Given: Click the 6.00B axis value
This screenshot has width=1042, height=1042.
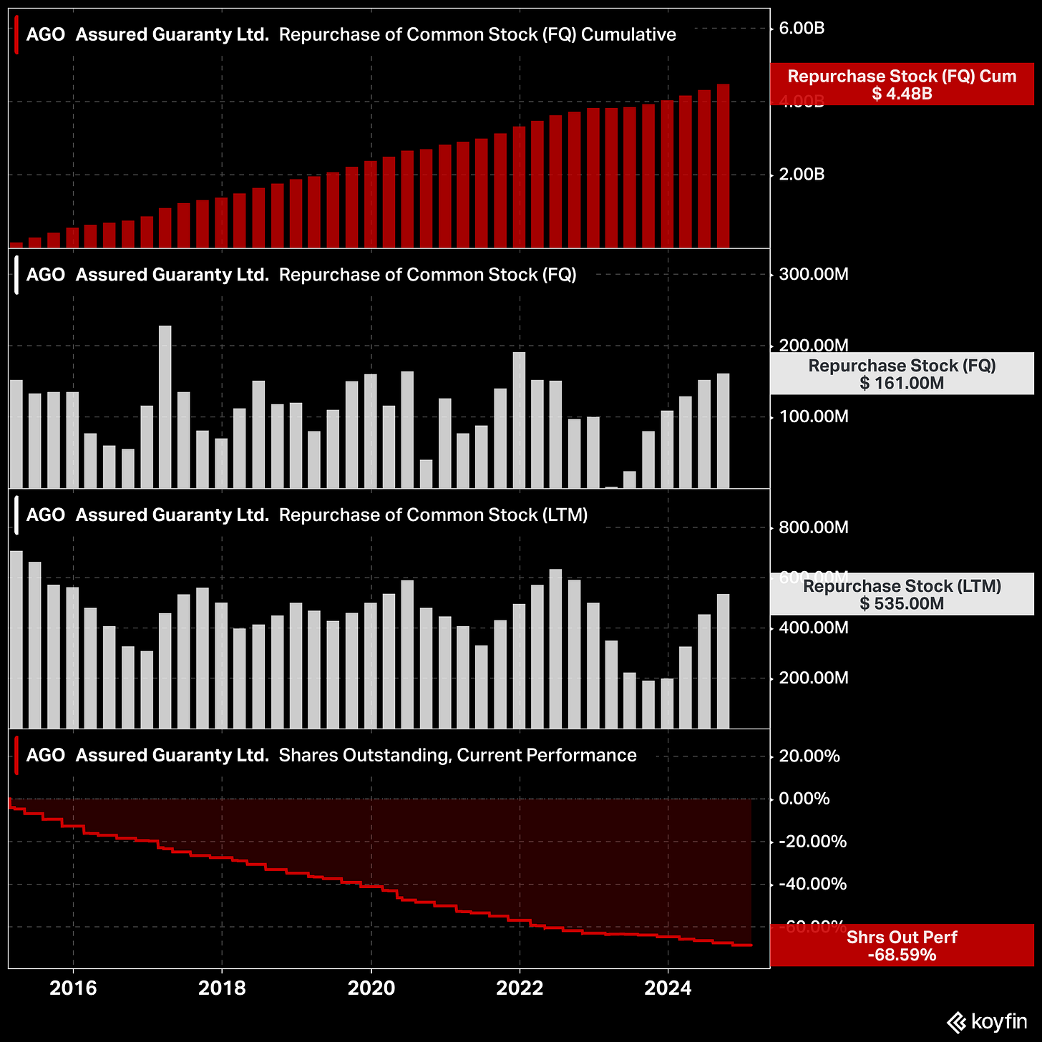Looking at the screenshot, I should coord(802,28).
